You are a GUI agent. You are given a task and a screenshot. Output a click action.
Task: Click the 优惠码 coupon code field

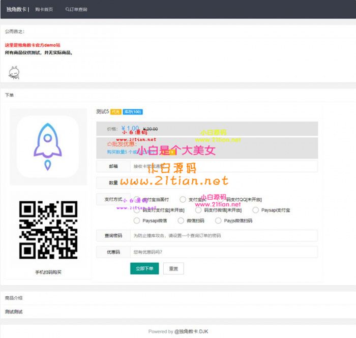[x=224, y=252]
